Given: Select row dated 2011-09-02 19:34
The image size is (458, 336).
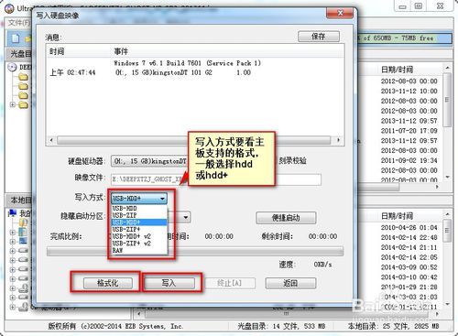Looking at the screenshot, I should [x=409, y=160].
